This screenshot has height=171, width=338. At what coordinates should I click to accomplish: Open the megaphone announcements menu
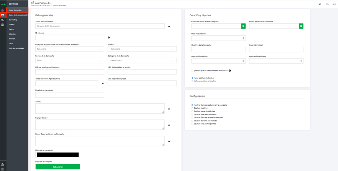[x=320, y=4]
